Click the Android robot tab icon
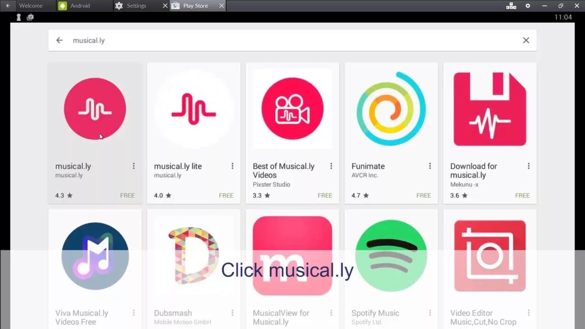Viewport: 585px width, 329px height. click(63, 6)
